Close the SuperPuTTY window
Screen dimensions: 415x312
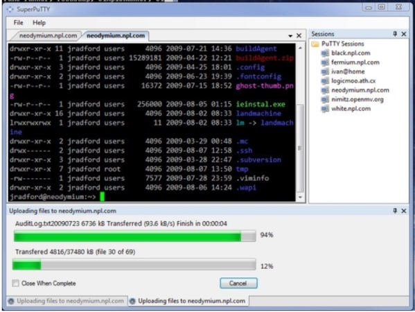coord(398,7)
